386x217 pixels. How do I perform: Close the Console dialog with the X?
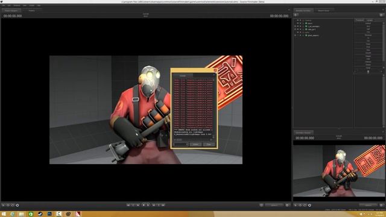click(215, 71)
